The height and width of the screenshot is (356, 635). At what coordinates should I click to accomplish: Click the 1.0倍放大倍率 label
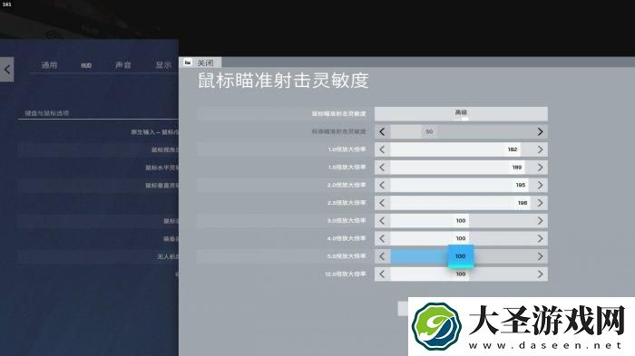[347, 149]
